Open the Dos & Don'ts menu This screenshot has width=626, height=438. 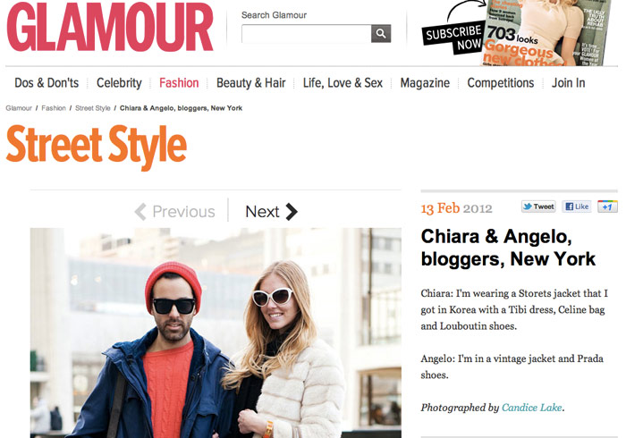pos(47,83)
